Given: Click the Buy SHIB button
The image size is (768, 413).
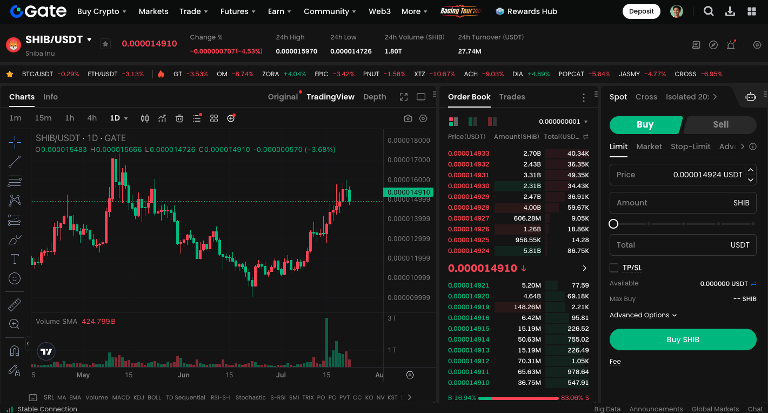Looking at the screenshot, I should (683, 339).
